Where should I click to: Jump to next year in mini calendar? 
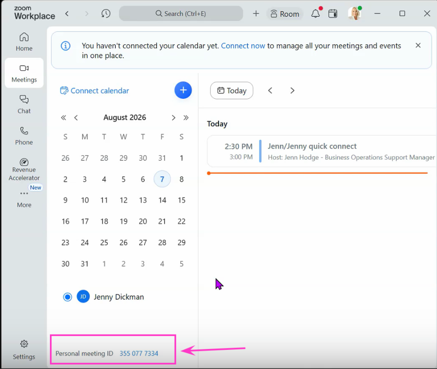(x=186, y=117)
